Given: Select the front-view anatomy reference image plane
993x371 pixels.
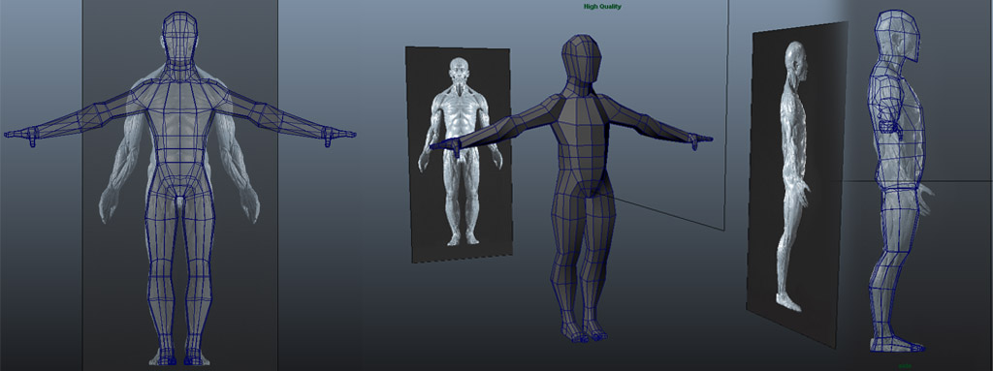Looking at the screenshot, I should point(459,154).
